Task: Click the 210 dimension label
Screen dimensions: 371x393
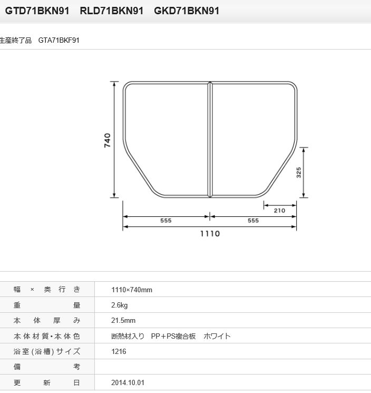Action: (x=279, y=210)
